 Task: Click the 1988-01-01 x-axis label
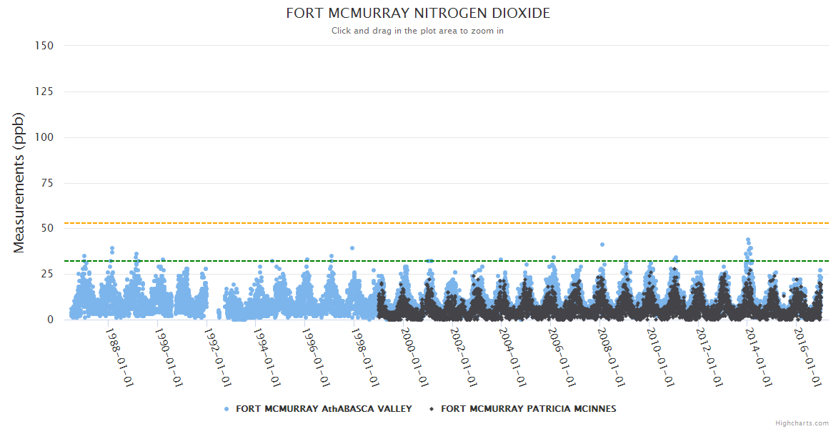pos(120,357)
